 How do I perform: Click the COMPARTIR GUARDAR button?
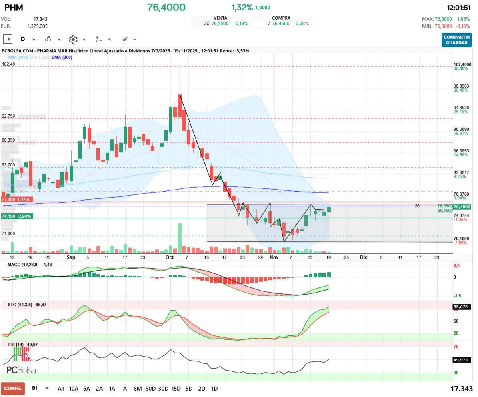456,40
